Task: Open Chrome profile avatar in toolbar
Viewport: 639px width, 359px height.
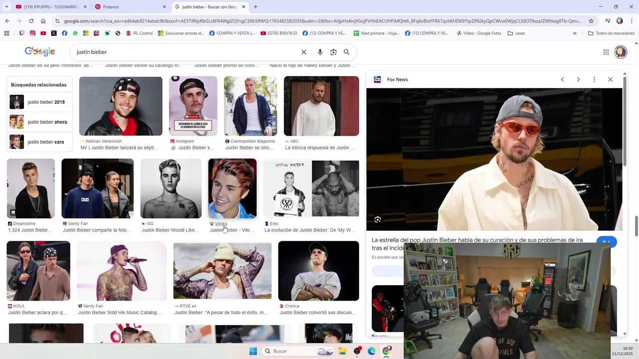Action: point(620,21)
